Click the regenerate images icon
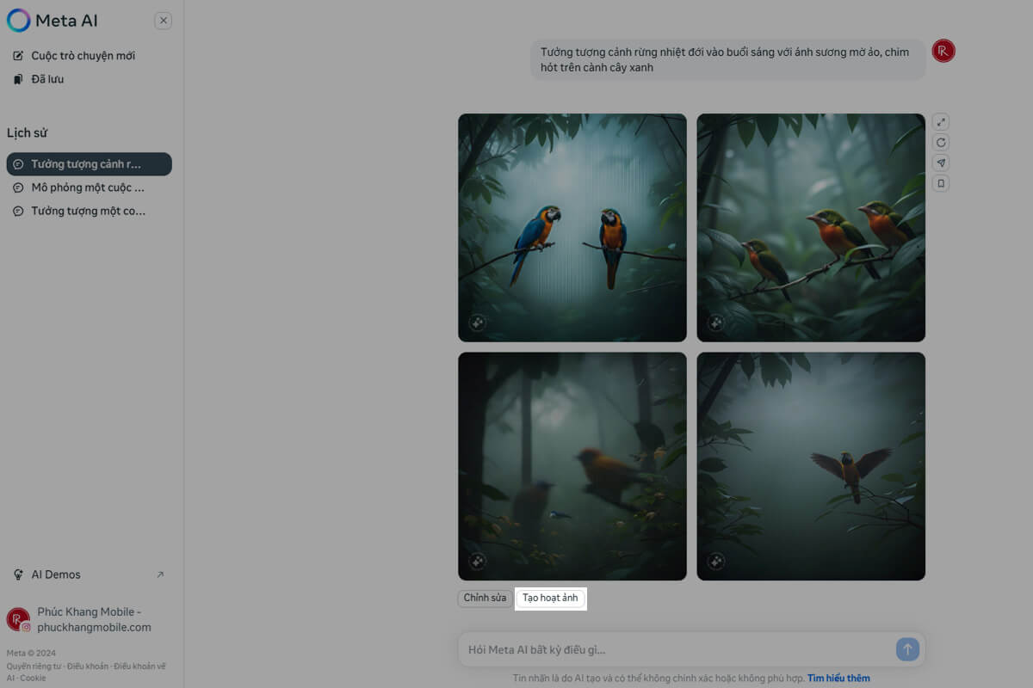This screenshot has height=688, width=1033. coord(941,143)
